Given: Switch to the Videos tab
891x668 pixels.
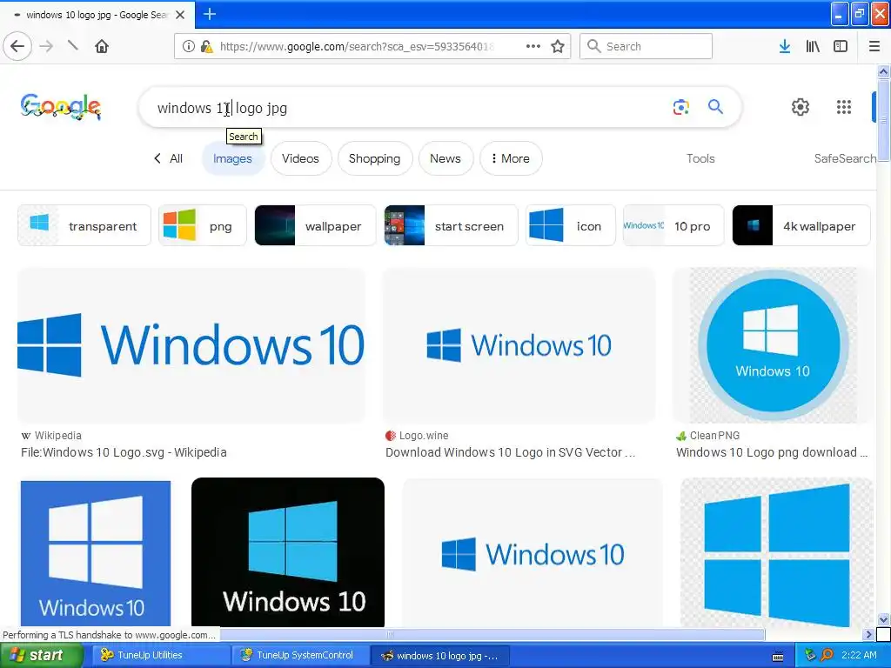Looking at the screenshot, I should [300, 158].
